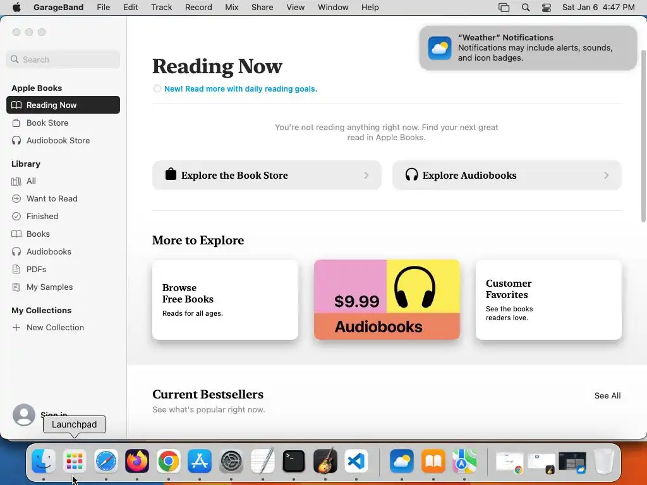Launch Firefox from the Dock
Viewport: 647px width, 485px height.
tap(137, 461)
